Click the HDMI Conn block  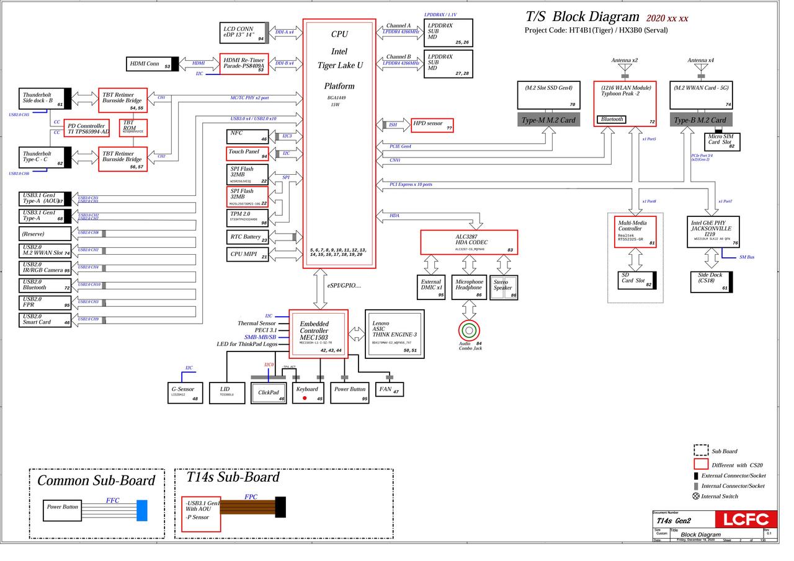(x=153, y=64)
